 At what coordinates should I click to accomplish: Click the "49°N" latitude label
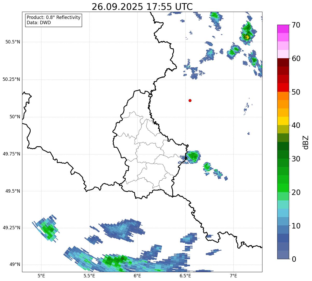(x=15, y=265)
